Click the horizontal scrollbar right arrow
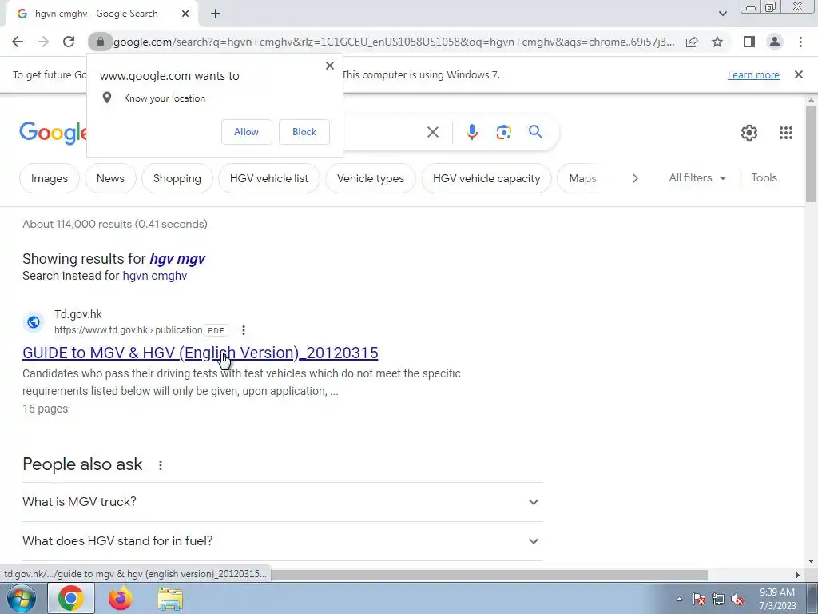The height and width of the screenshot is (614, 818). coord(797,575)
